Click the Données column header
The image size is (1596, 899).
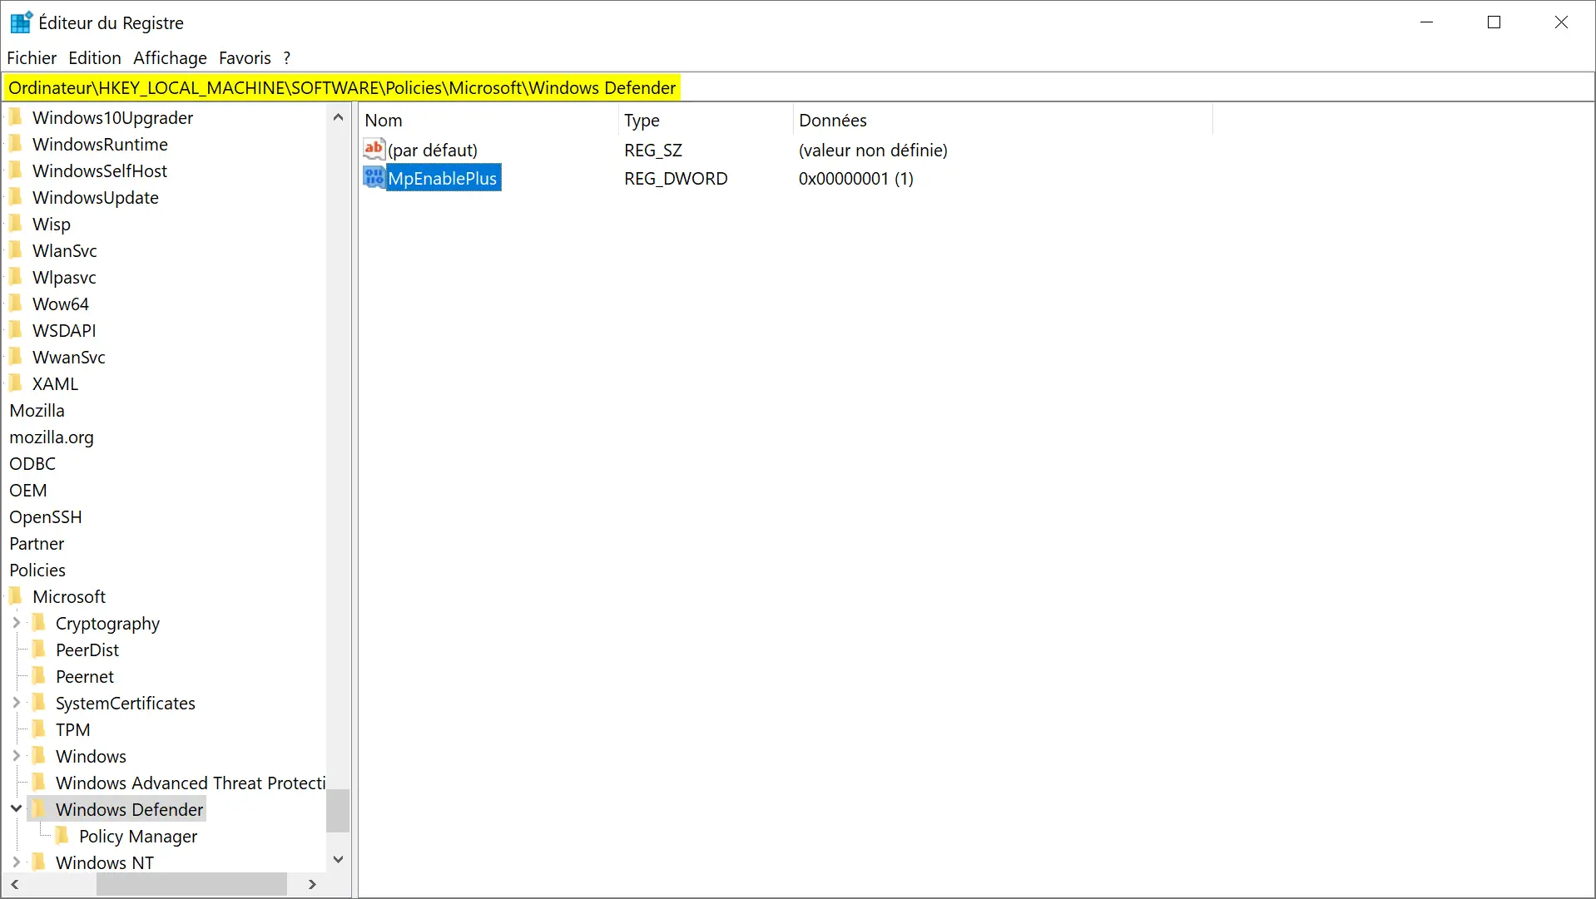(1003, 121)
